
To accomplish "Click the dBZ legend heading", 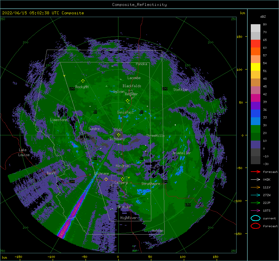I will point(263,17).
